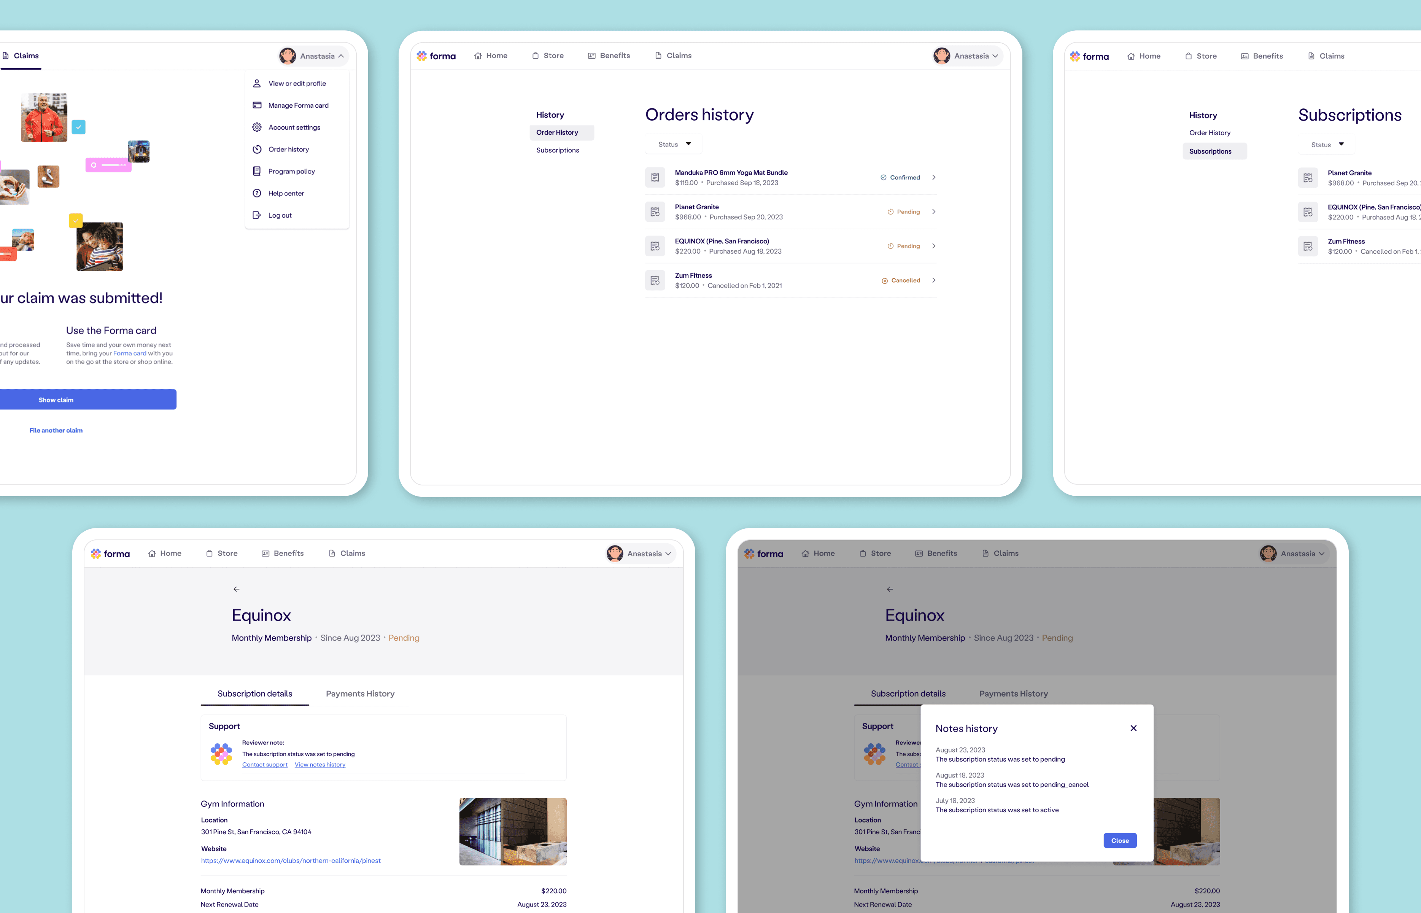1421x913 pixels.
Task: Select the Claims tab on the claim submitted screen
Action: (x=21, y=56)
